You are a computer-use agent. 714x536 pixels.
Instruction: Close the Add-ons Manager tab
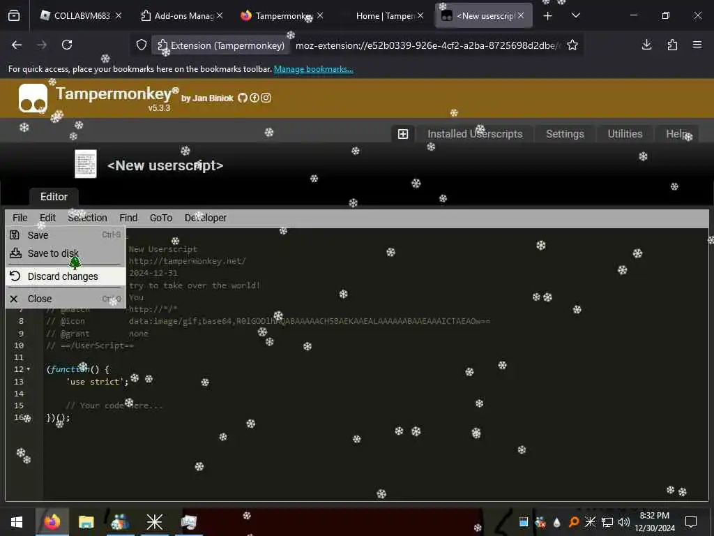point(220,15)
